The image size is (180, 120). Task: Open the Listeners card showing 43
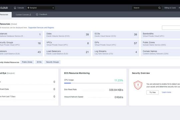pos(21,52)
